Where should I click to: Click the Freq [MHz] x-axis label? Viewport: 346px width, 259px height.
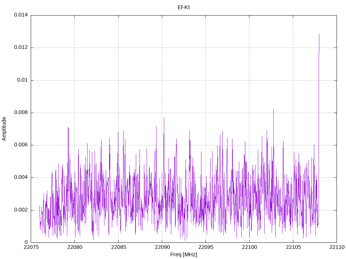tap(183, 255)
